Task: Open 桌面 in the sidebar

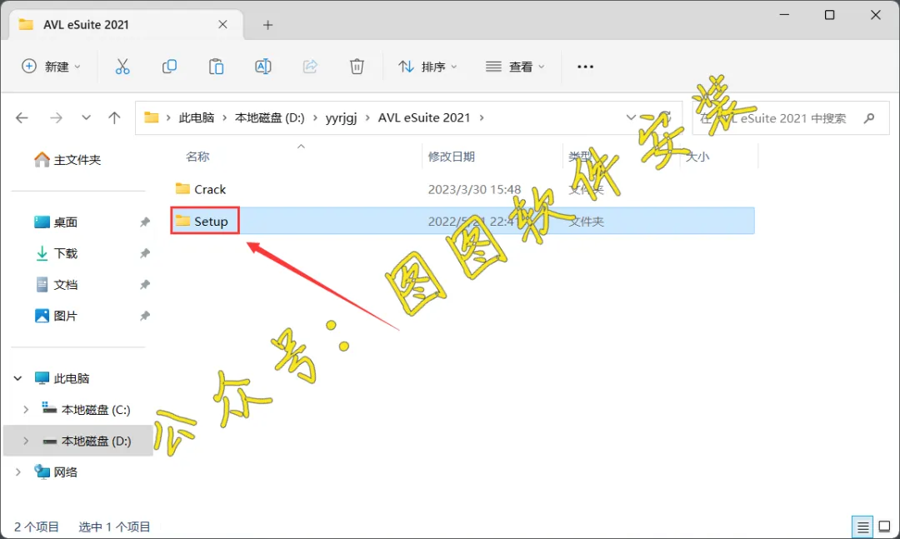Action: click(x=56, y=222)
